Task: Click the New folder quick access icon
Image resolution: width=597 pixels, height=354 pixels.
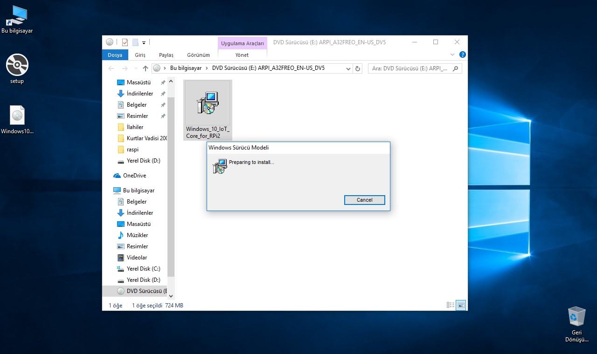Action: coord(135,42)
